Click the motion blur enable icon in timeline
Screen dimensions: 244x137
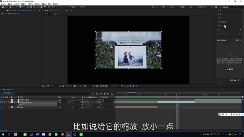point(108,94)
